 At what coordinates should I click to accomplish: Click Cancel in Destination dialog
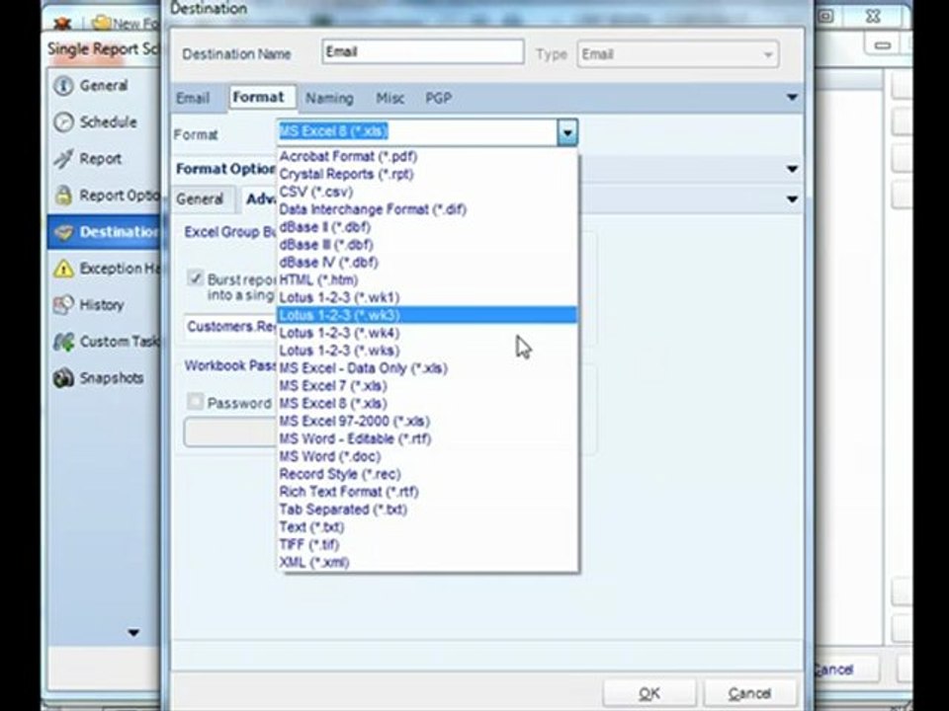[x=749, y=693]
